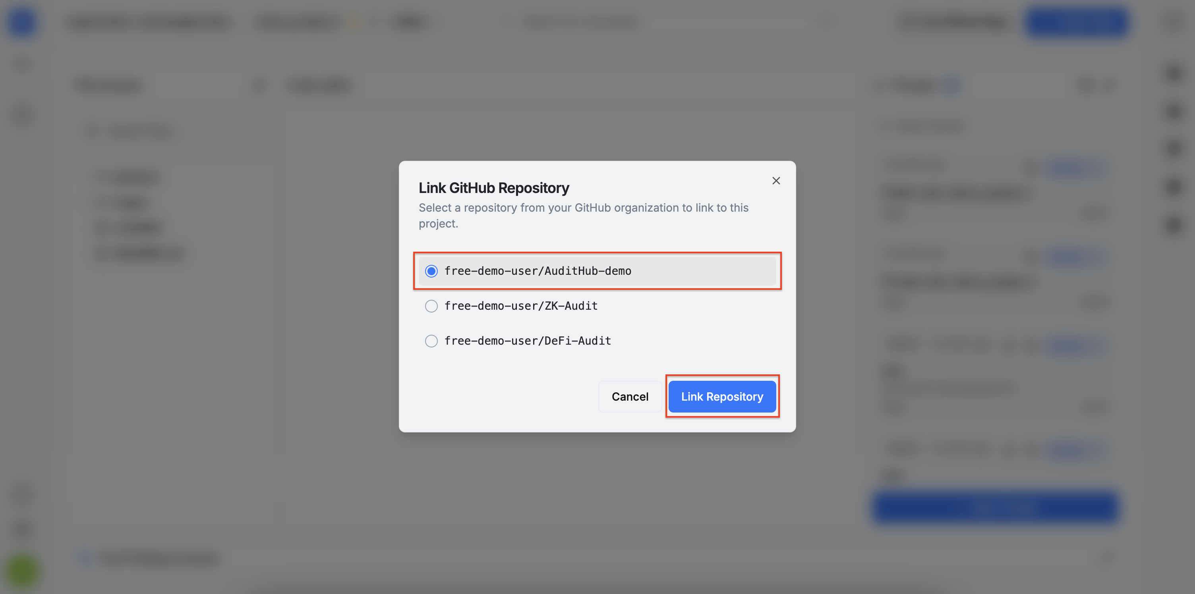Click the Cancel button
Screen dimensions: 1195x594
pos(630,397)
